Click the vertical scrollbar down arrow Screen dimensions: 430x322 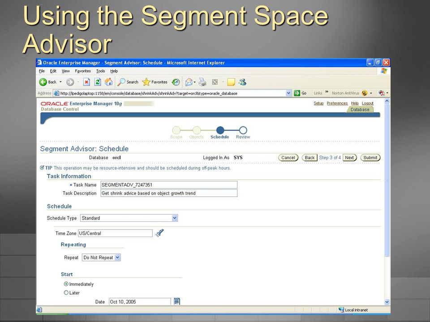coord(387,302)
